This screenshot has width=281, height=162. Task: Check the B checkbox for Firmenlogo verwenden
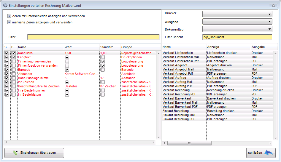click(x=14, y=61)
